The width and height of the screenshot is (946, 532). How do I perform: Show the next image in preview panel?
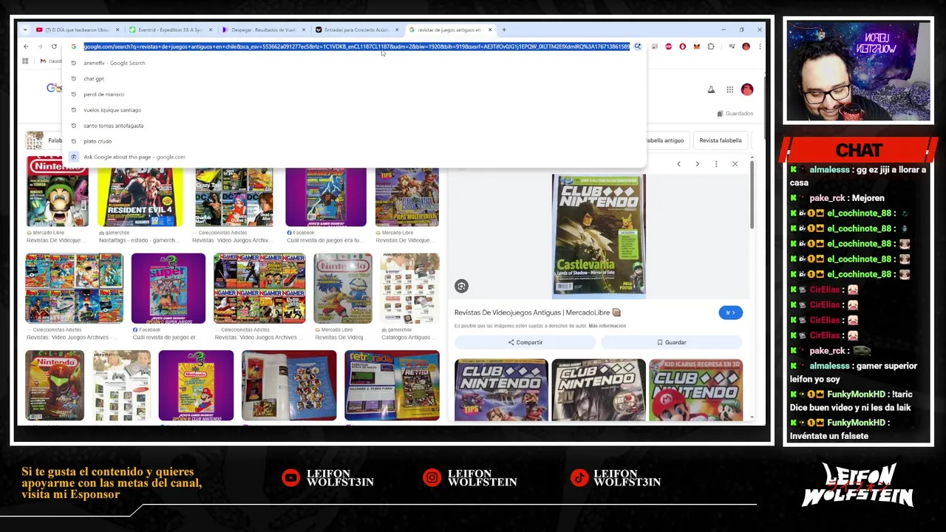coord(697,164)
